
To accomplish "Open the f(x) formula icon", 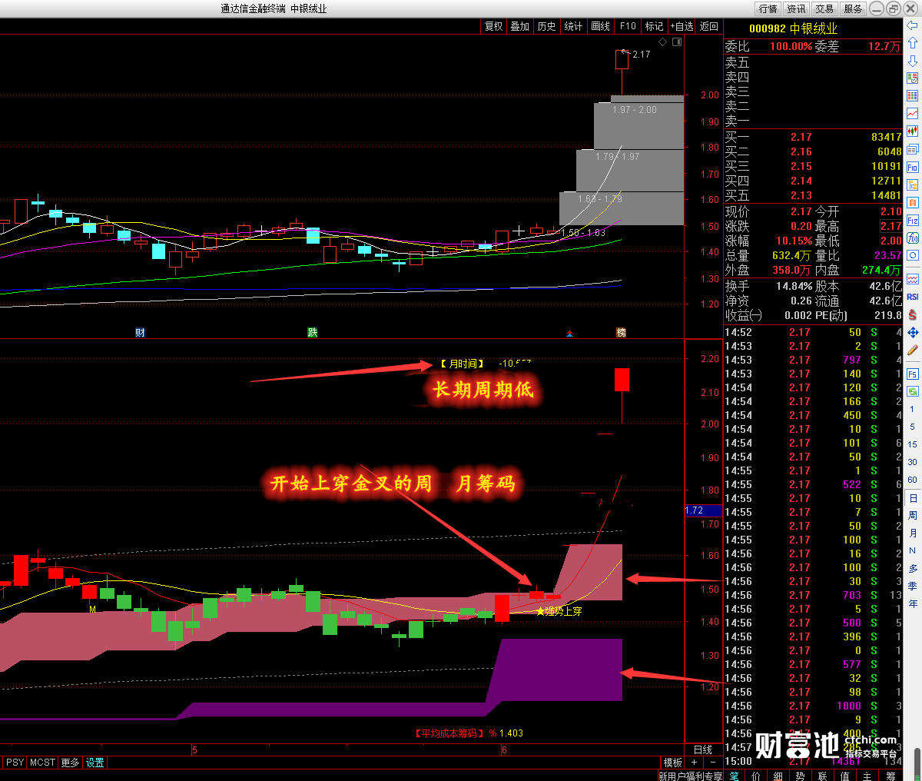I will coord(913,238).
